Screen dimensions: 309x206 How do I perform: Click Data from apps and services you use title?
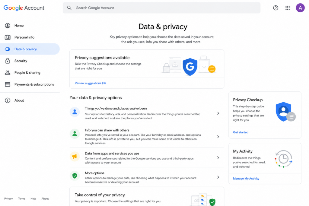[112, 154]
